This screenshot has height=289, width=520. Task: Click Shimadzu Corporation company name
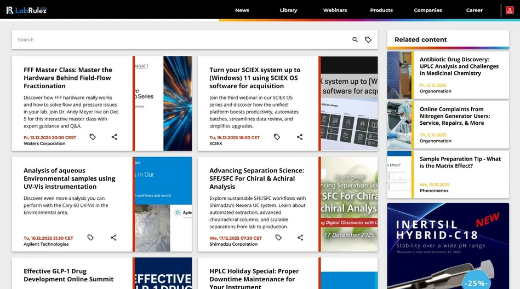coord(233,244)
